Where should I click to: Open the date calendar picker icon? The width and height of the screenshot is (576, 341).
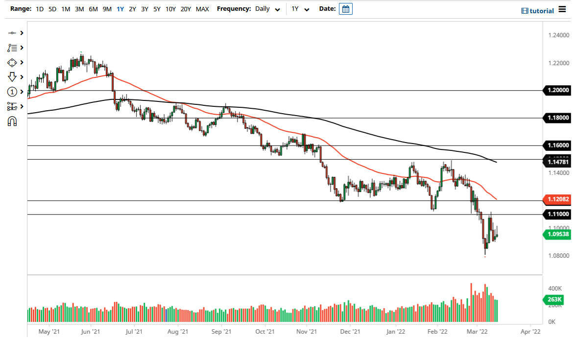coord(346,8)
